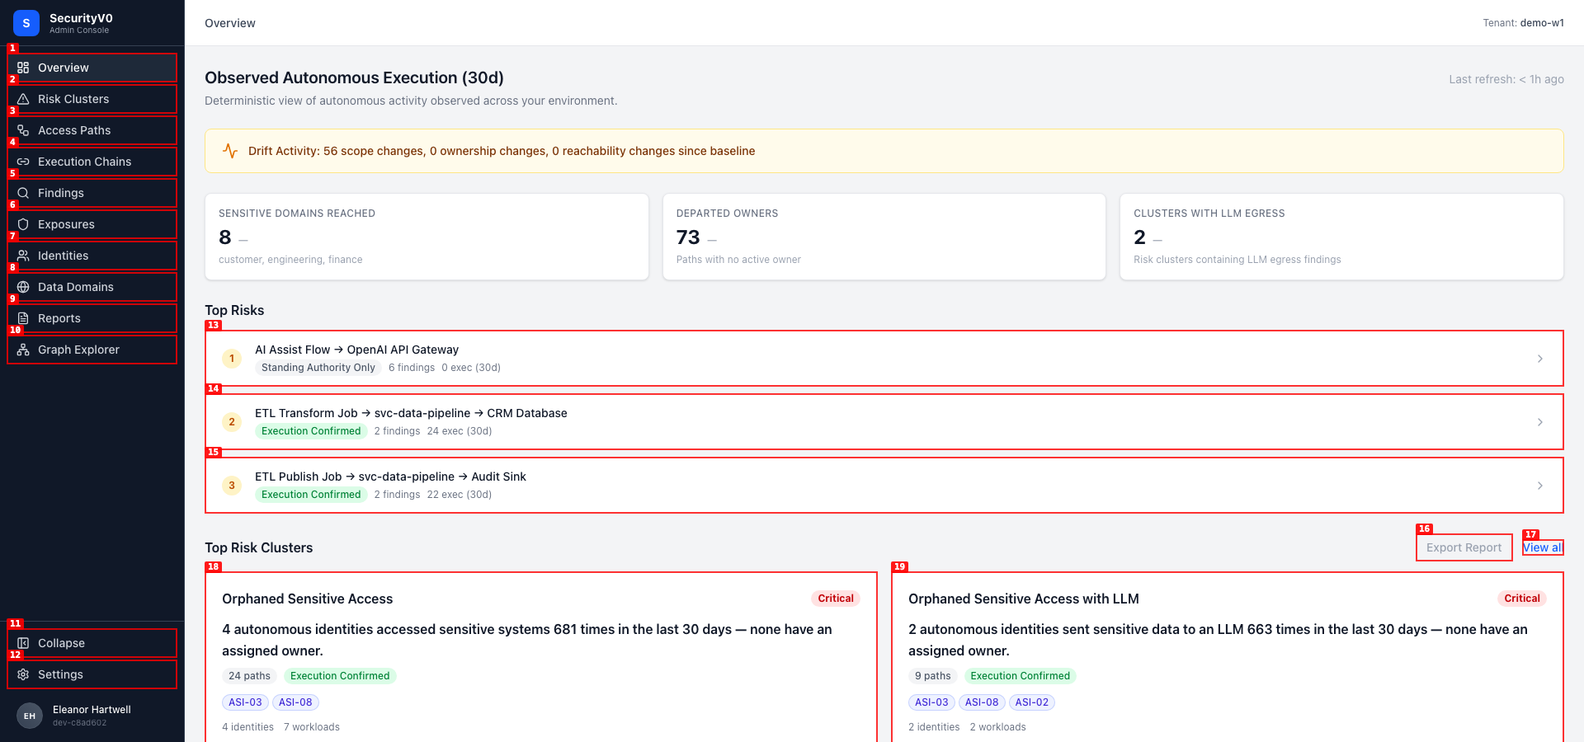The height and width of the screenshot is (742, 1584).
Task: Click the AI Assist Flow risk title
Action: (x=356, y=350)
